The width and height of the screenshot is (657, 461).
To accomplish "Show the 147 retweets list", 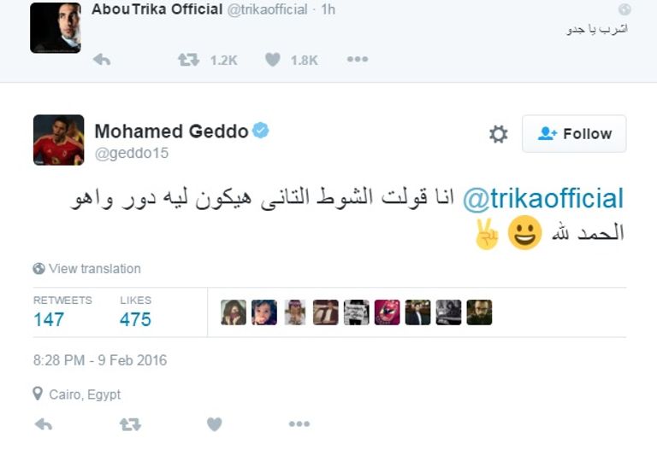I will point(49,318).
